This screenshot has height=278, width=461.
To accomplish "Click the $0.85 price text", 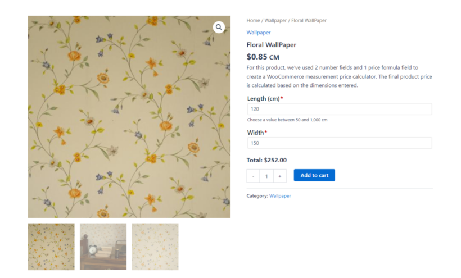I will 257,57.
